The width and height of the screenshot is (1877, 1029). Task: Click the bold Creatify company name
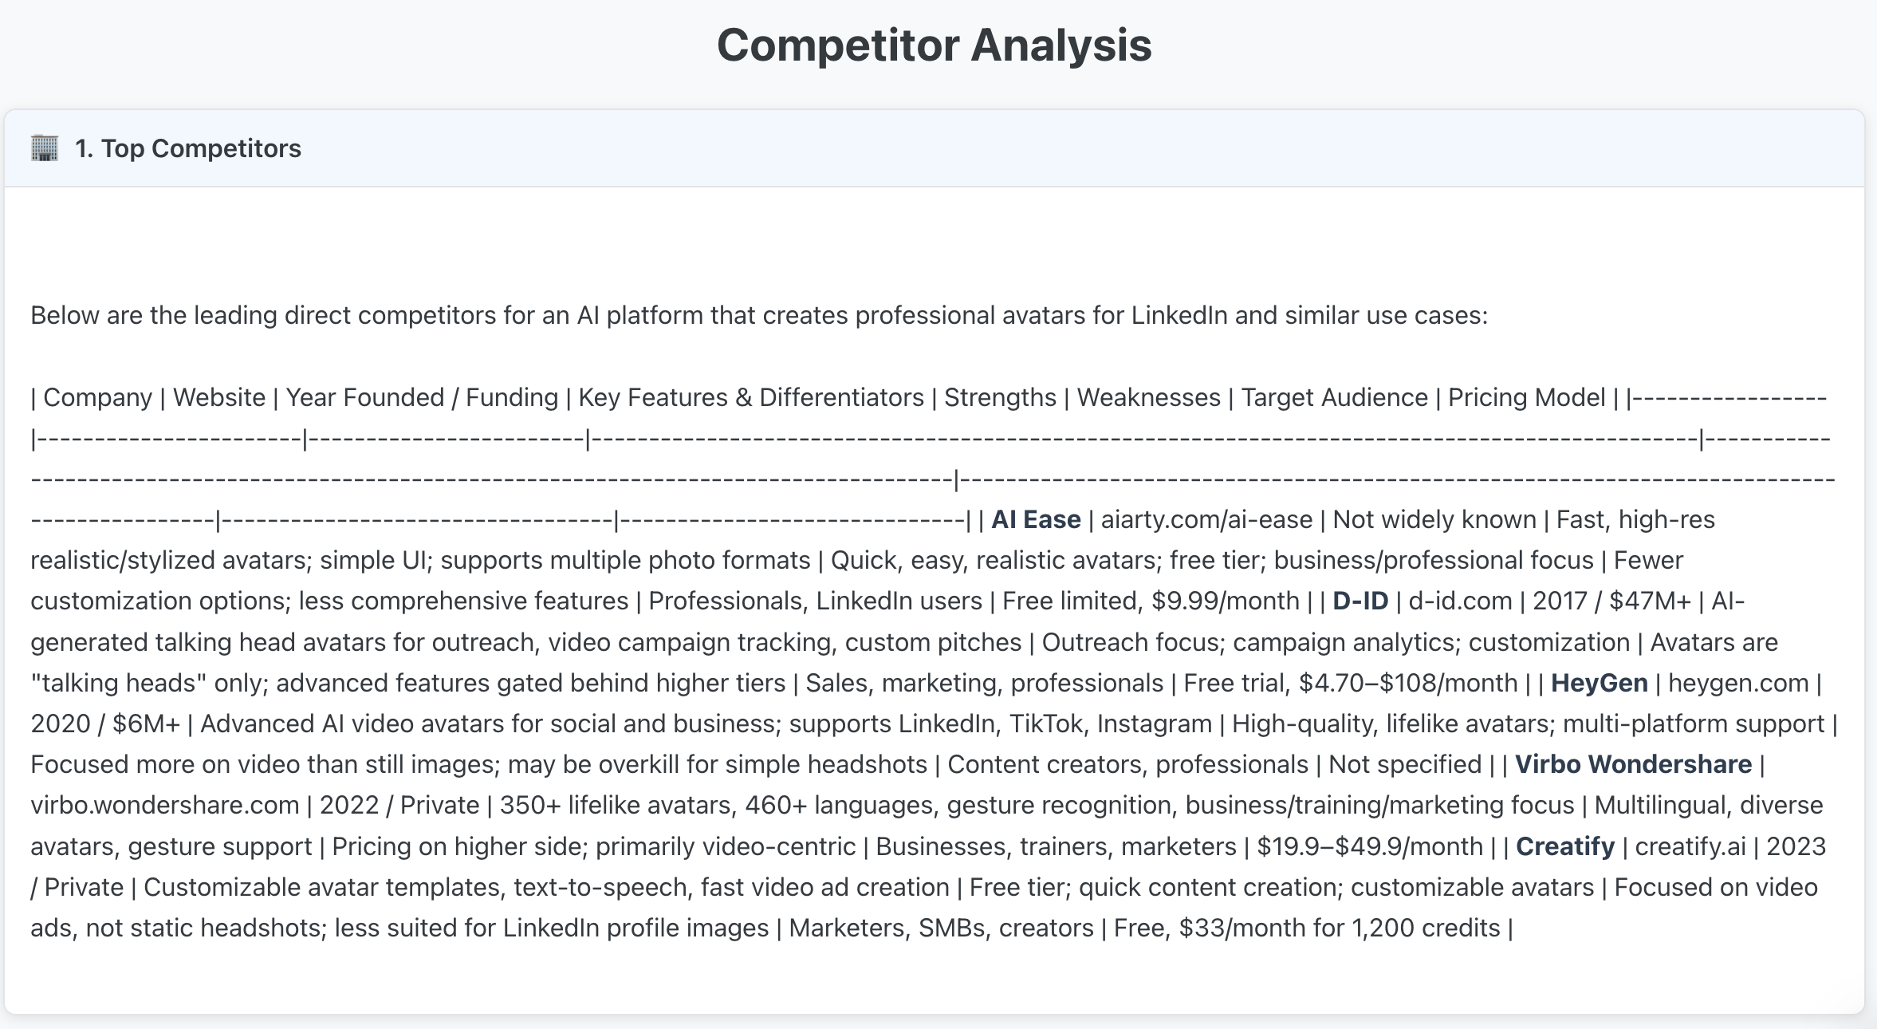(1564, 846)
